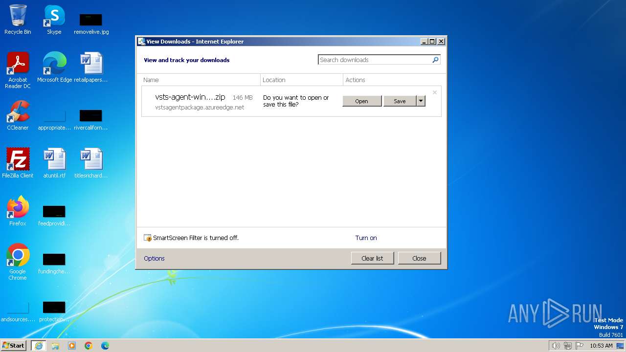
Task: Select the andsources desktop file
Action: pos(18,312)
